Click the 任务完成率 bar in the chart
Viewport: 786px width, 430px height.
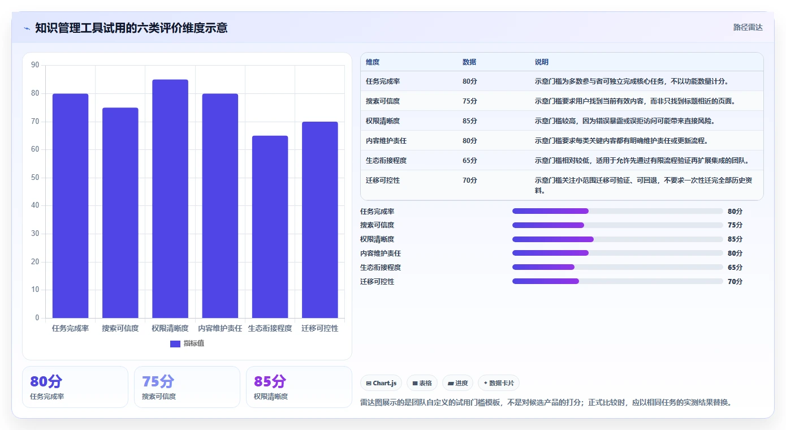pos(71,206)
